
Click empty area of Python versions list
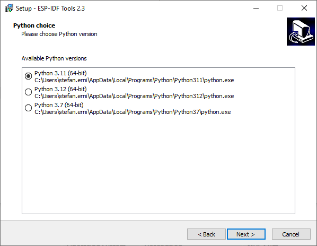tap(158, 164)
